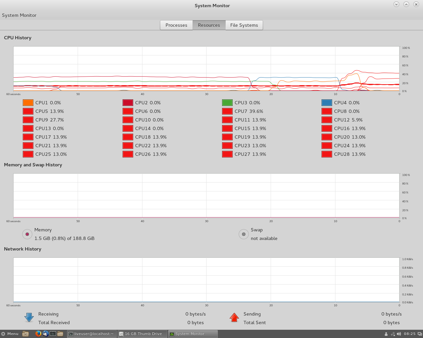Image resolution: width=423 pixels, height=338 pixels.
Task: Click the 08:25 clock applet
Action: pyautogui.click(x=409, y=334)
